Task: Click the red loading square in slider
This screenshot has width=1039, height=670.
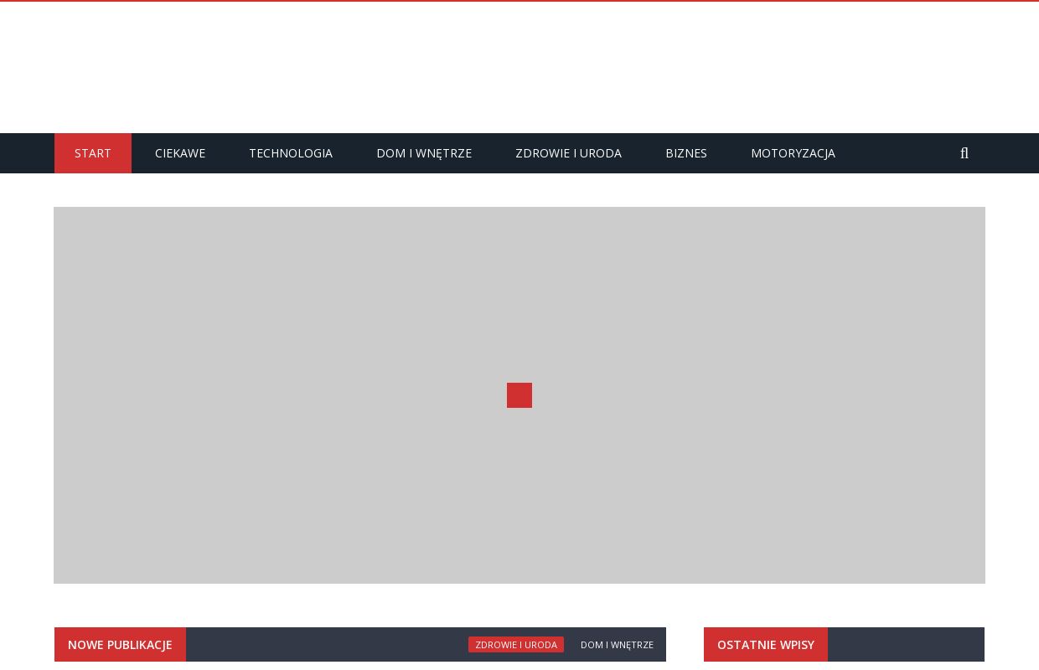Action: pos(519,395)
